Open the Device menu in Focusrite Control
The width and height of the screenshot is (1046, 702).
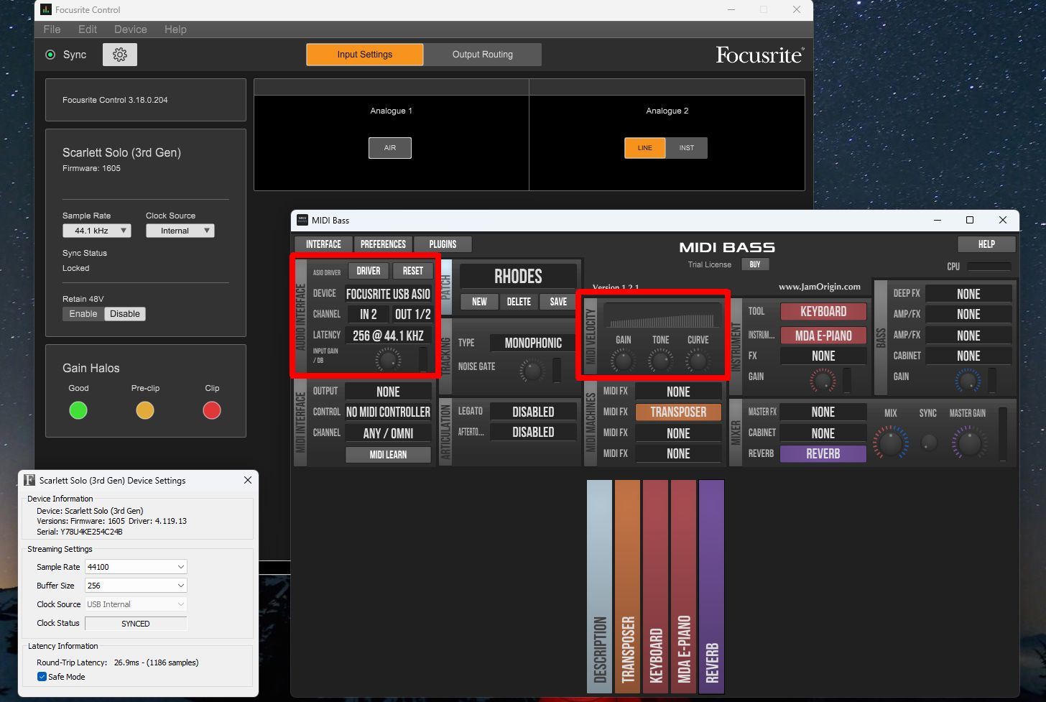coord(131,29)
